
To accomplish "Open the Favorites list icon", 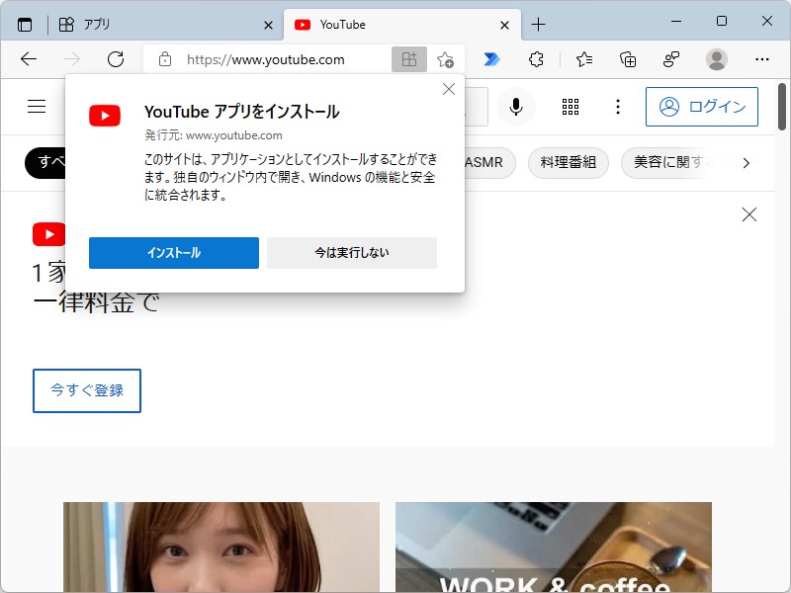I will 582,59.
